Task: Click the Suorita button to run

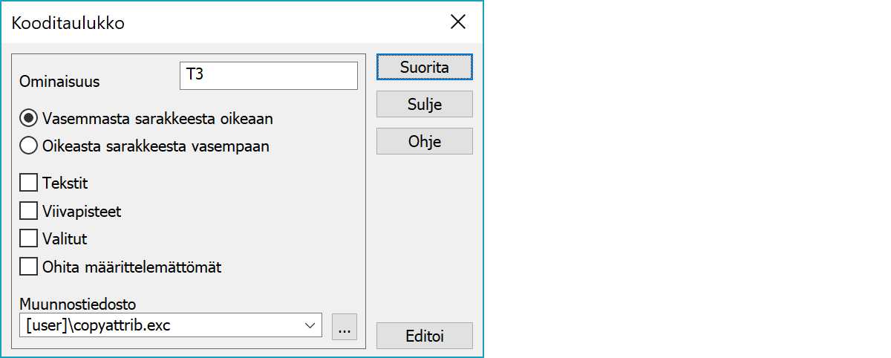Action: coord(424,67)
